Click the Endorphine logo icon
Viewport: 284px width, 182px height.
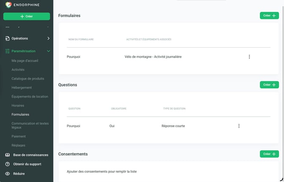coord(8,5)
